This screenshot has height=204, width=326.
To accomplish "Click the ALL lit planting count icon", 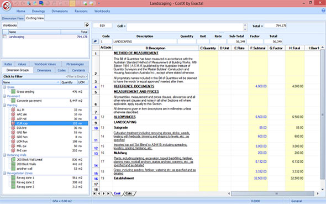I will 13,110.
